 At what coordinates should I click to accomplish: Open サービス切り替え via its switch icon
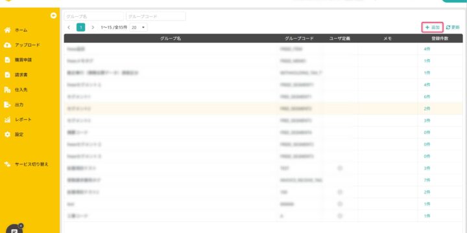[x=8, y=164]
